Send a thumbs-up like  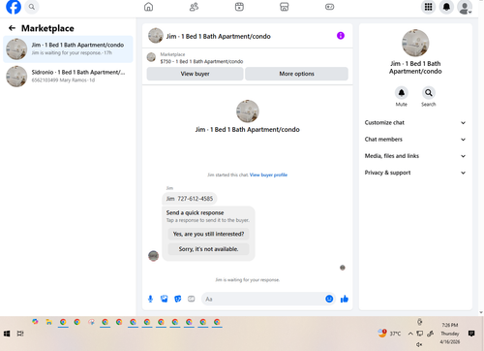[x=345, y=299]
